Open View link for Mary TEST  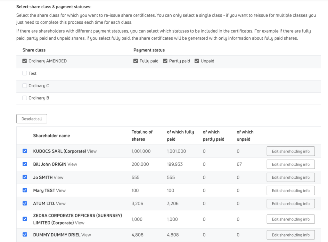(x=61, y=191)
